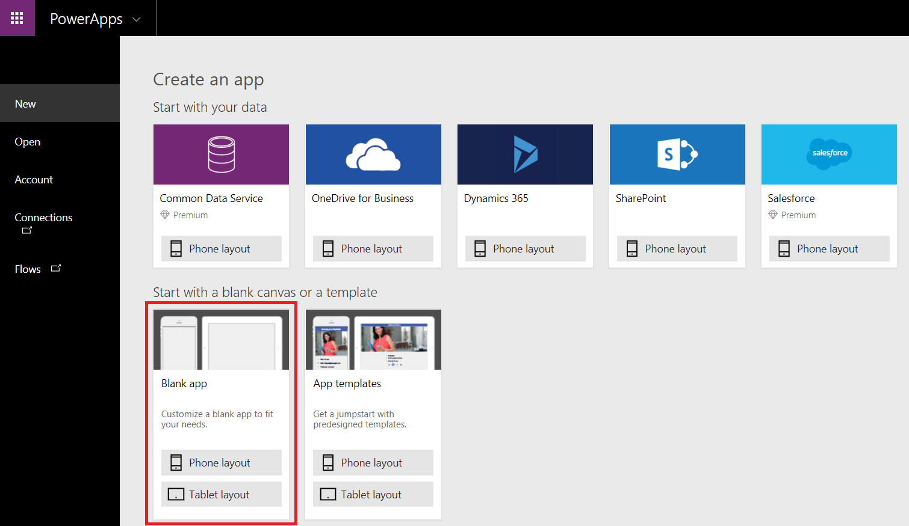
Task: Click the tablet icon in App templates Tablet layout
Action: pyautogui.click(x=328, y=494)
